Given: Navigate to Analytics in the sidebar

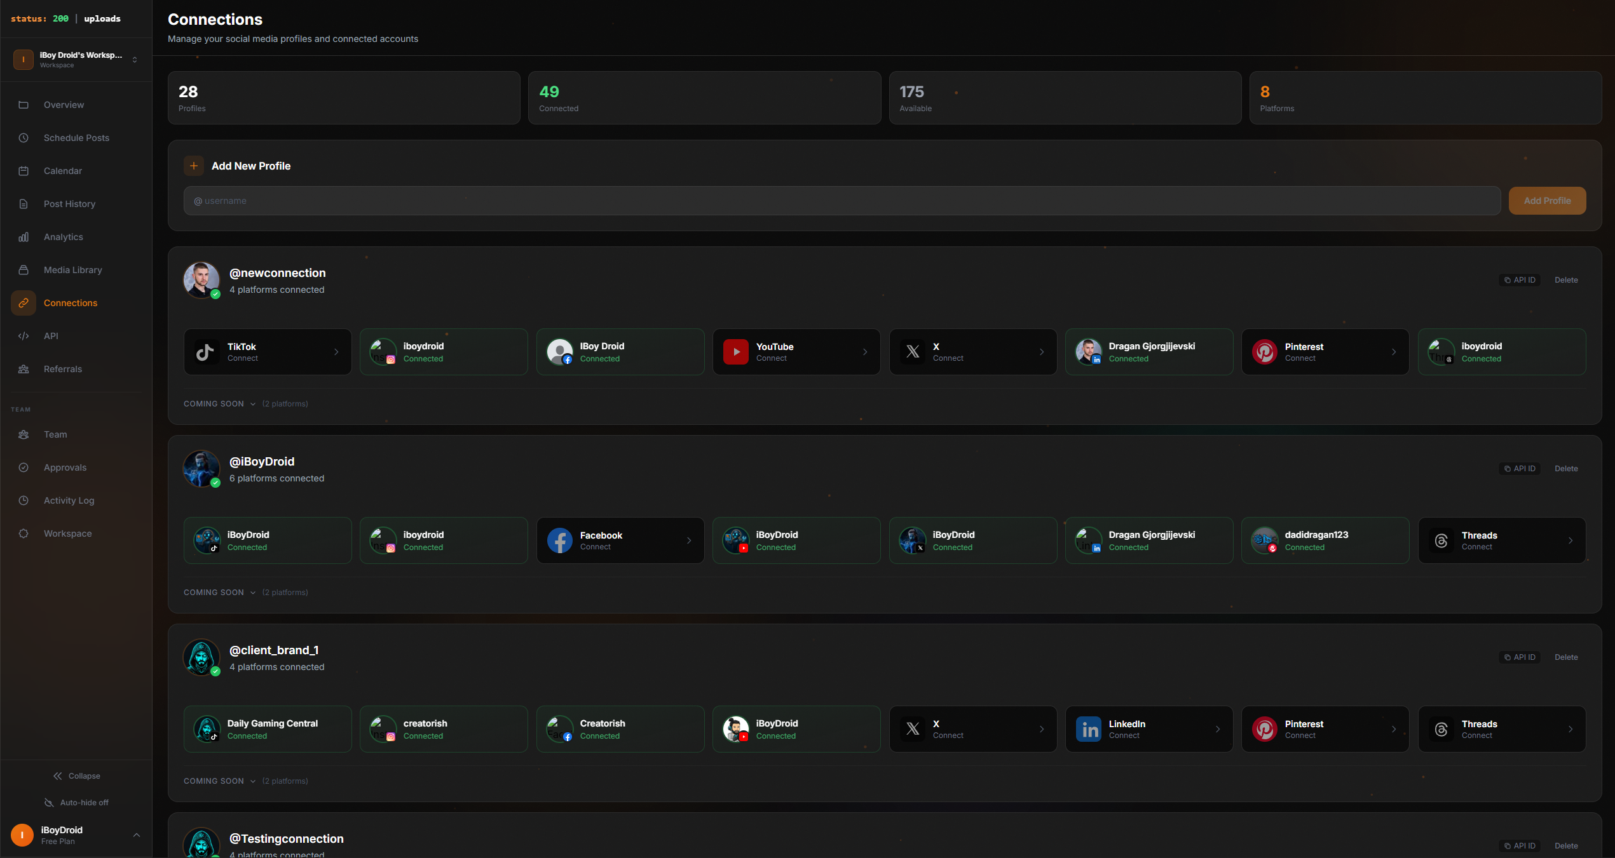Looking at the screenshot, I should pyautogui.click(x=76, y=237).
